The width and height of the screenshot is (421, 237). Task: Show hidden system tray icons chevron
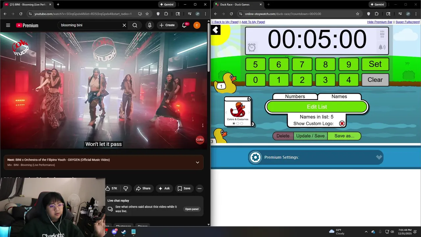(x=366, y=232)
